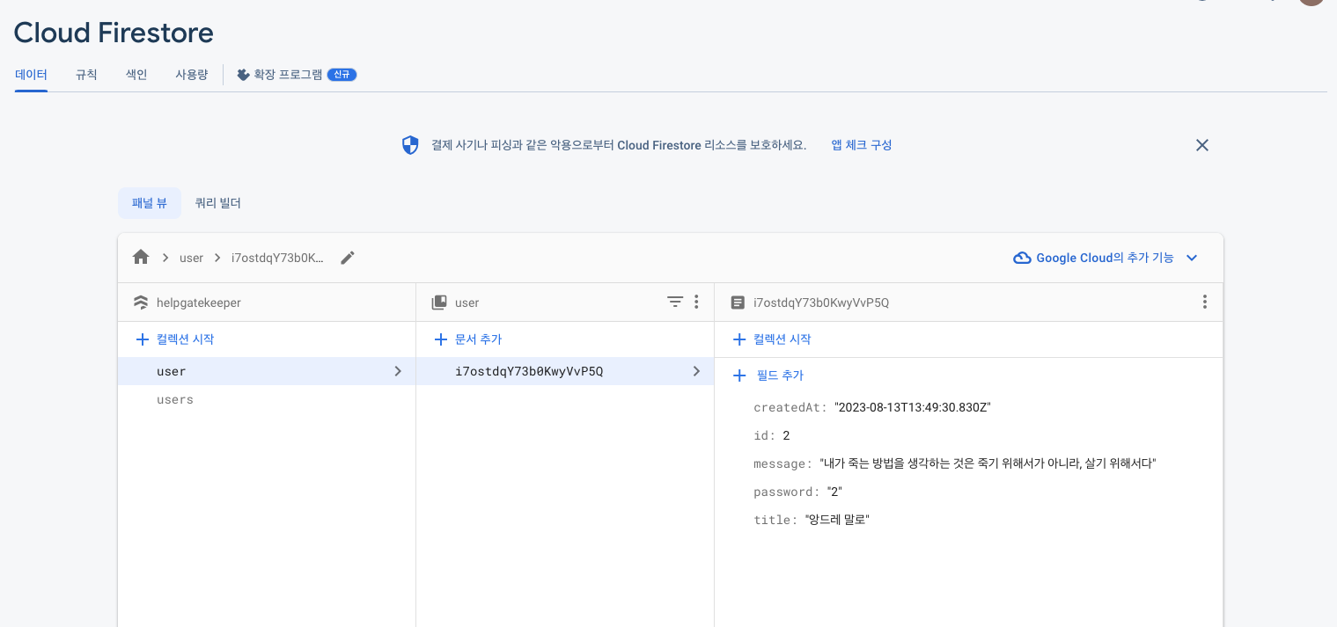Click the title field value "앙드레 말로"
This screenshot has width=1337, height=627.
pos(837,520)
